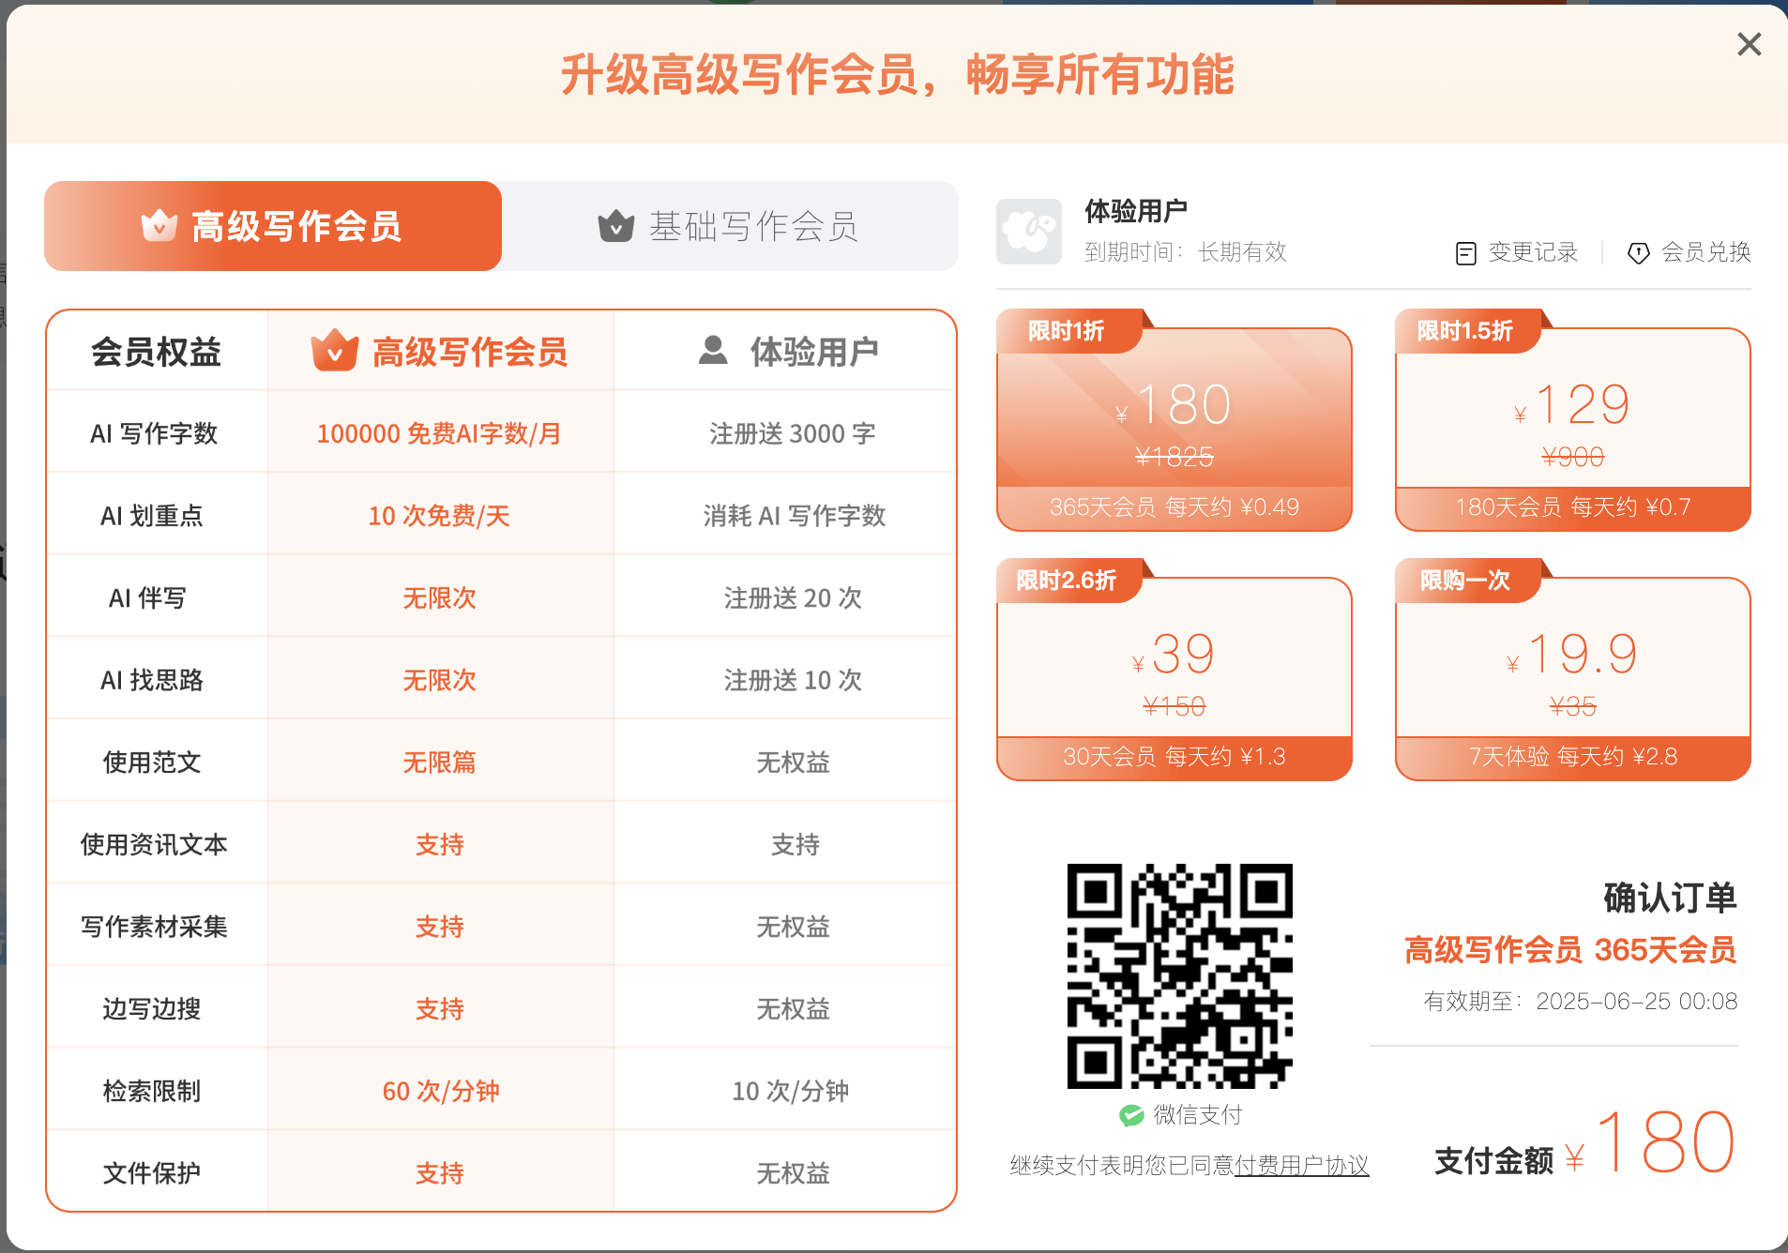The image size is (1788, 1253).
Task: Click the crown icon in the comparison table header
Action: (335, 350)
